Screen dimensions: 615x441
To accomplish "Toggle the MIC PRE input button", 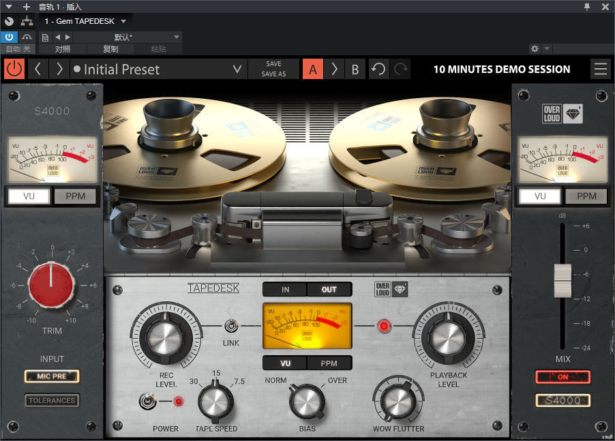I will (x=52, y=376).
